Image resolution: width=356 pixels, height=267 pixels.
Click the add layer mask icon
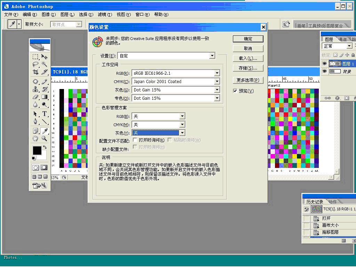point(347,98)
